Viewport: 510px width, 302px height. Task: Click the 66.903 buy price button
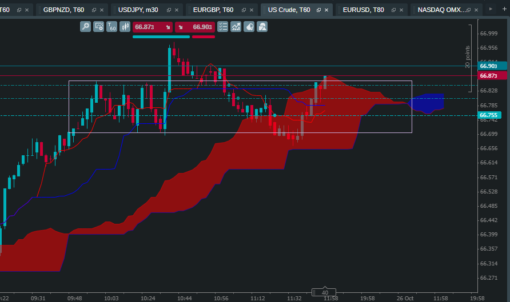[x=195, y=27]
